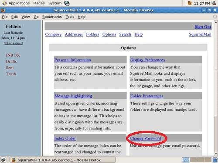Screen dimensions: 218x163
Task: Switch to second workspace in switcher
Action: click(193, 160)
